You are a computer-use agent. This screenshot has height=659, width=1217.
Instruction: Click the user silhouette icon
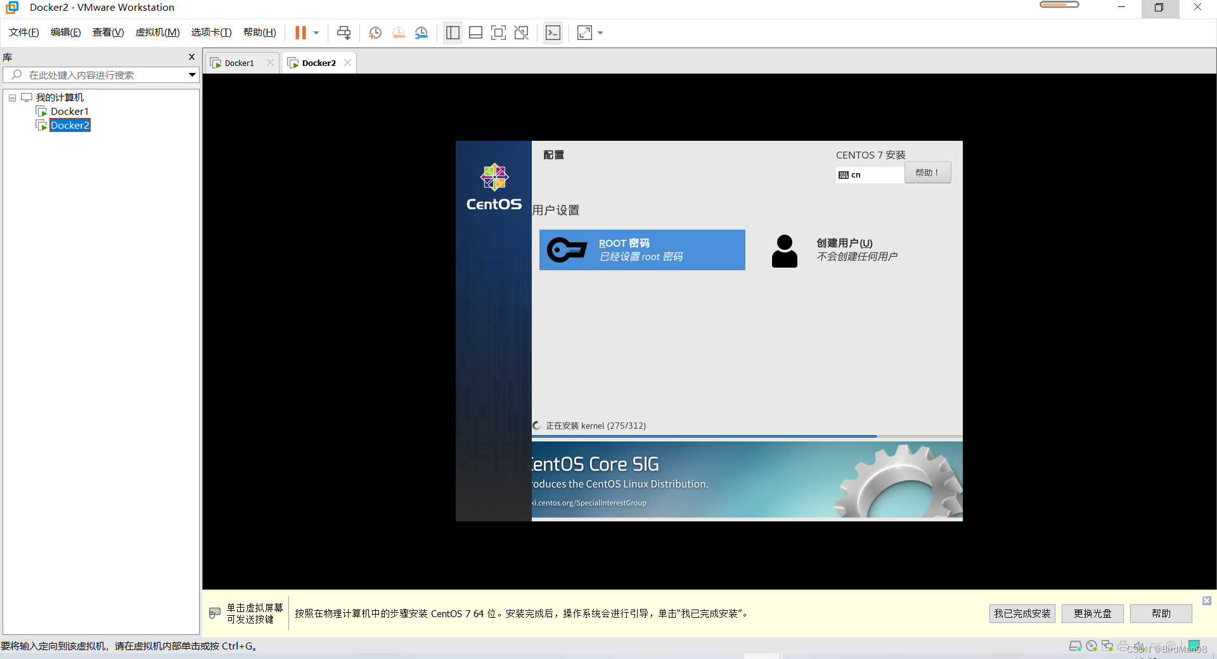(785, 251)
